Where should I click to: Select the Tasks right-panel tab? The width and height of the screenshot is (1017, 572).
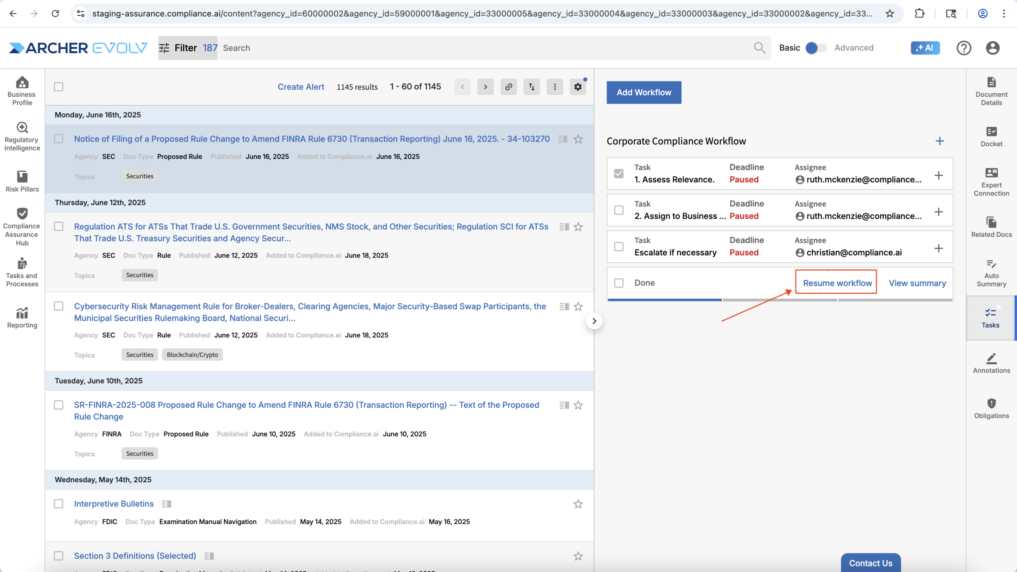tap(990, 318)
